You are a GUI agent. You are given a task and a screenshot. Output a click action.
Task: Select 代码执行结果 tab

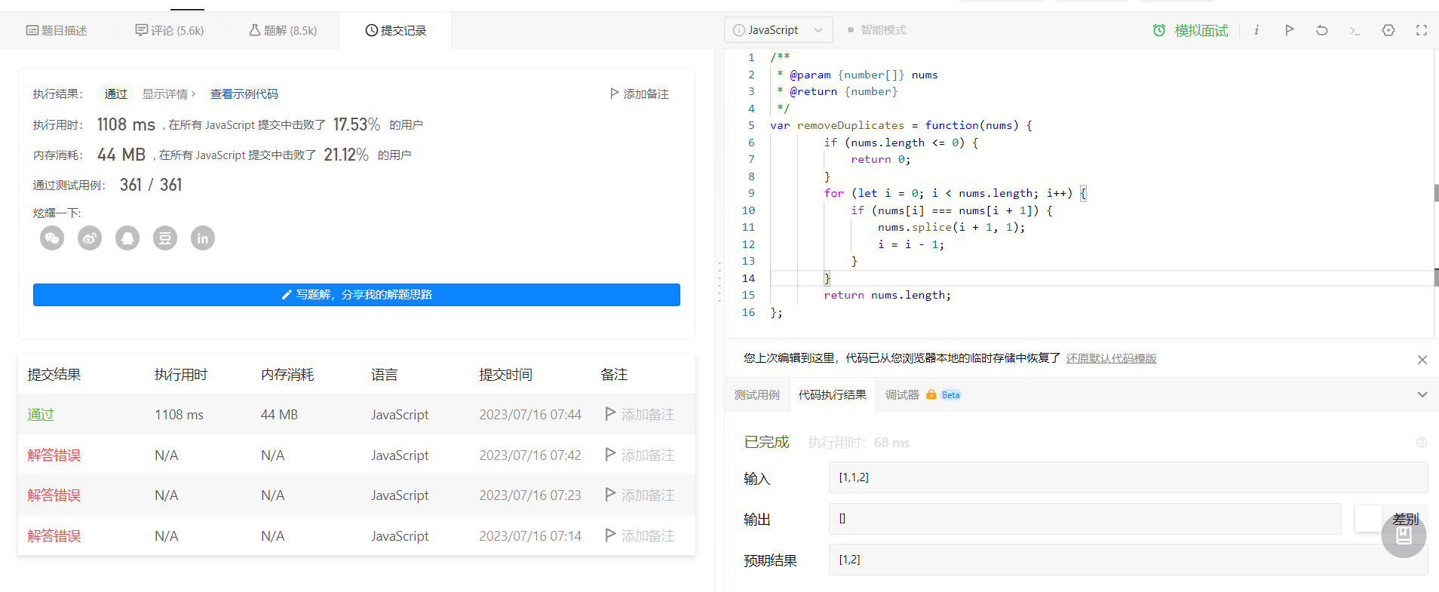point(833,394)
